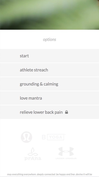Image resolution: width=99 pixels, height=177 pixels.
Task: Open the locked relieve lower back pain option
Action: pyautogui.click(x=49, y=112)
